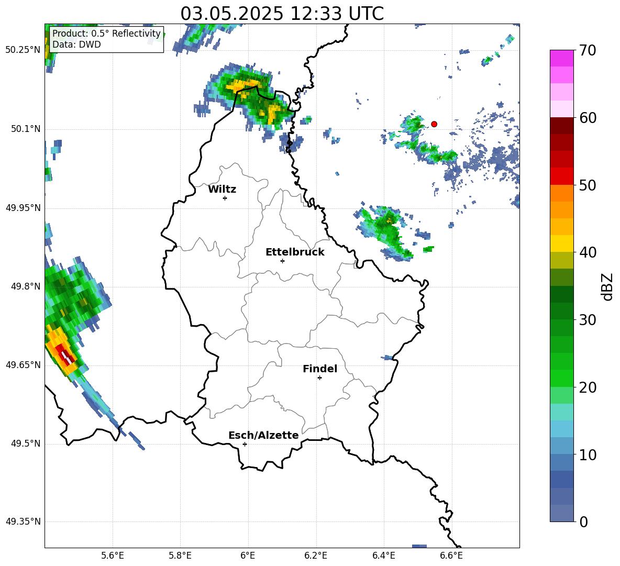The height and width of the screenshot is (566, 620).
Task: Click the Ettelbruck station cross marker
Action: click(282, 261)
